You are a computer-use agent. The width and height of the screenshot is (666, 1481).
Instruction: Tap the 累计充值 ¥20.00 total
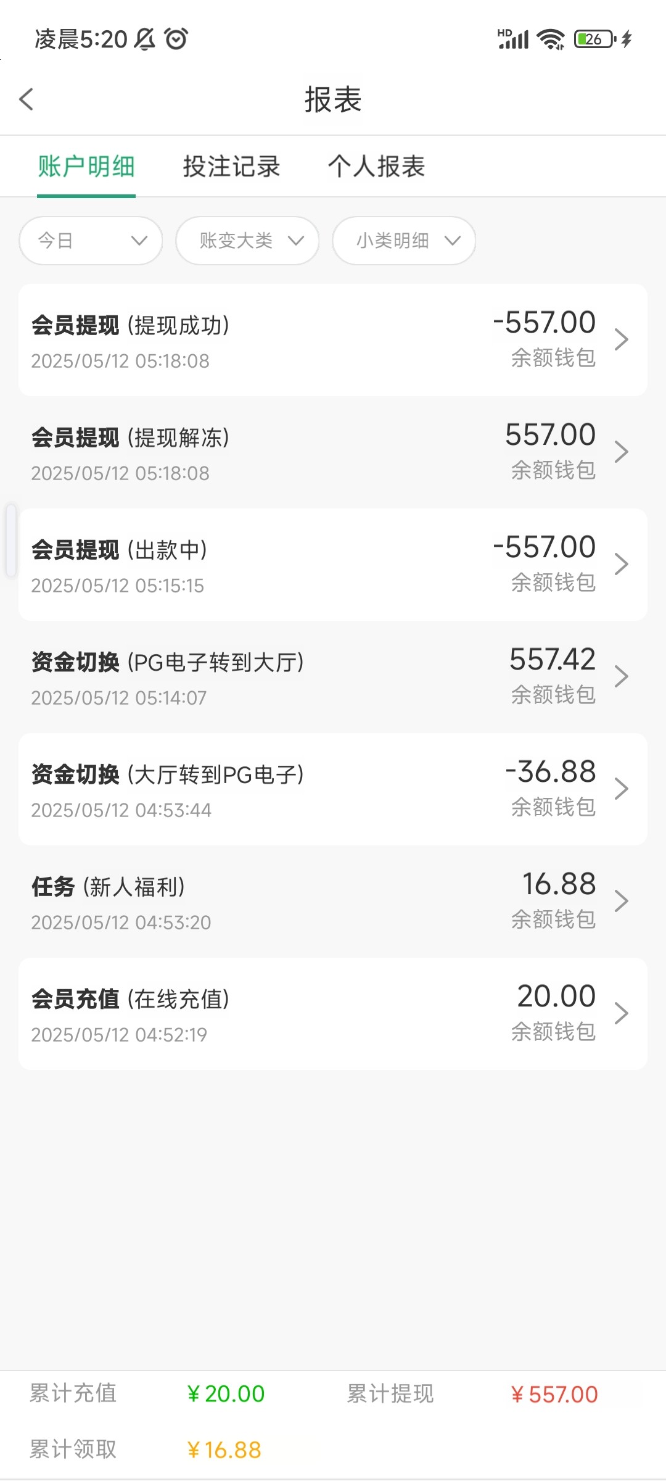pyautogui.click(x=225, y=1393)
